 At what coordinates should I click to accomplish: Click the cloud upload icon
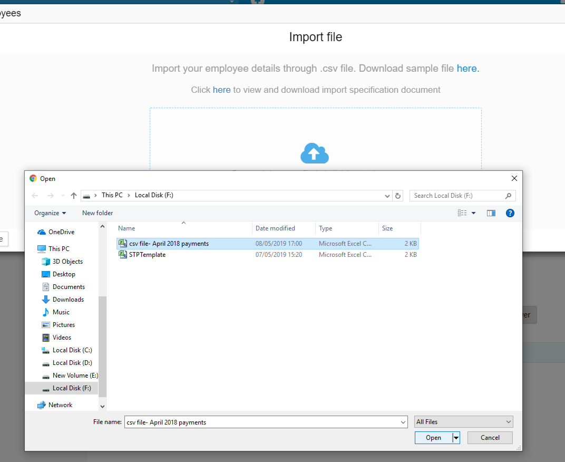[315, 153]
